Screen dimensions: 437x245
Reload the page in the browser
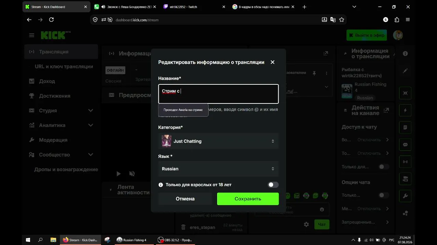pos(52,20)
